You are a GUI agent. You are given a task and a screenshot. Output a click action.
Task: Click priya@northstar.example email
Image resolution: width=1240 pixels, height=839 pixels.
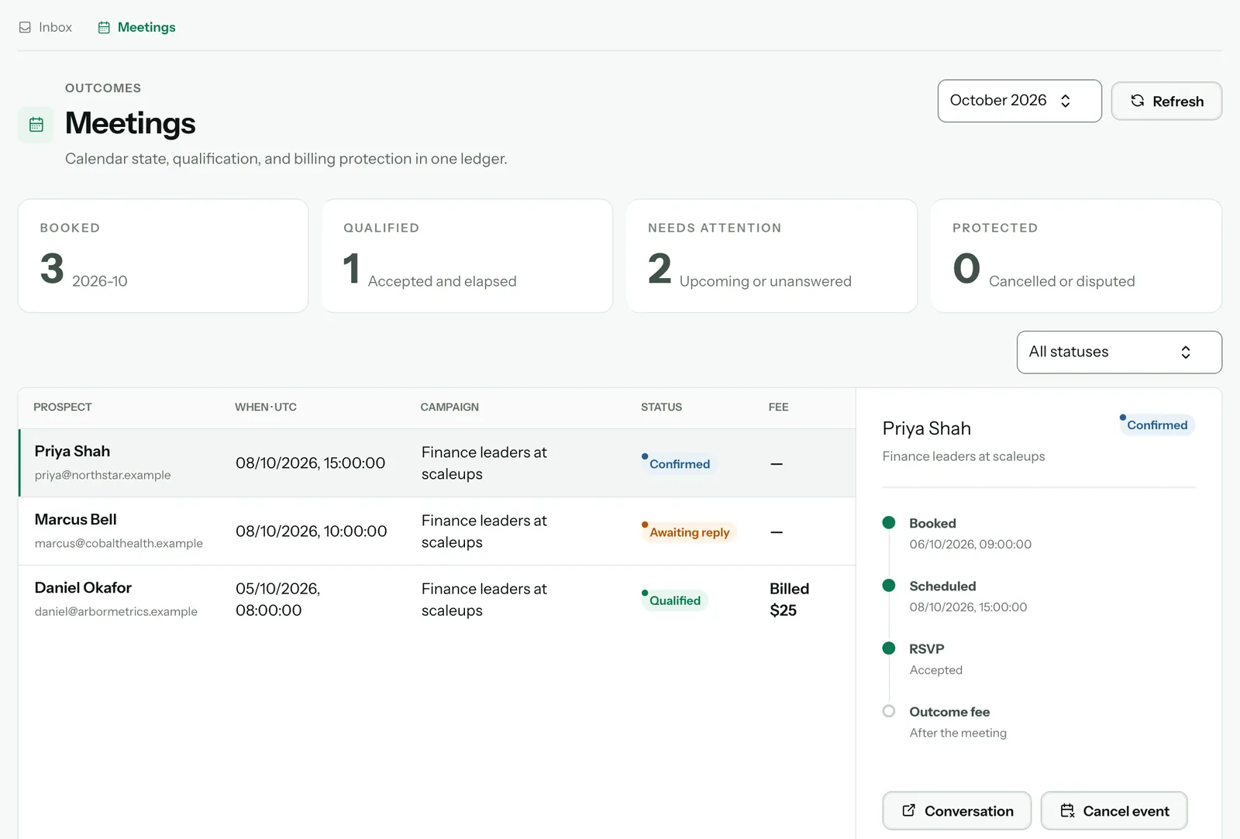(102, 475)
